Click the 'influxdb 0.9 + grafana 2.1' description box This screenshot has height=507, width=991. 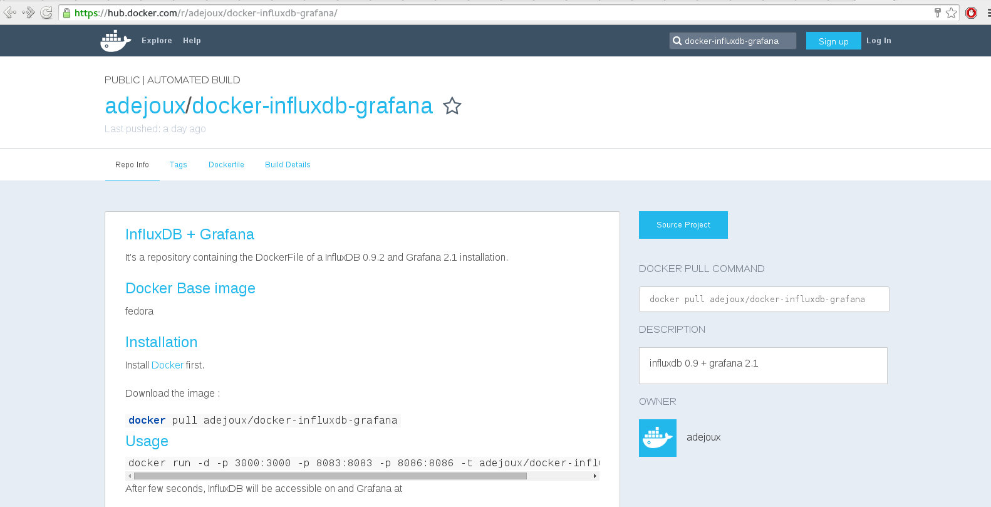763,365
